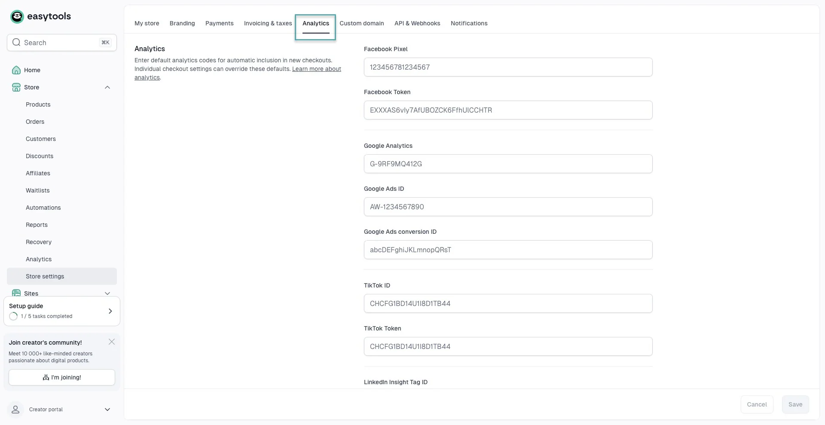The width and height of the screenshot is (825, 425).
Task: Open Customers in the sidebar
Action: (x=62, y=139)
